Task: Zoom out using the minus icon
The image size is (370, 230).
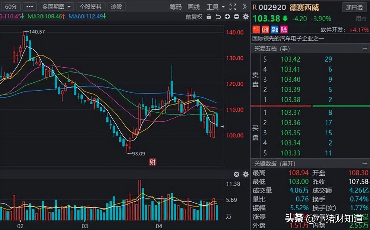Action: tap(236, 17)
